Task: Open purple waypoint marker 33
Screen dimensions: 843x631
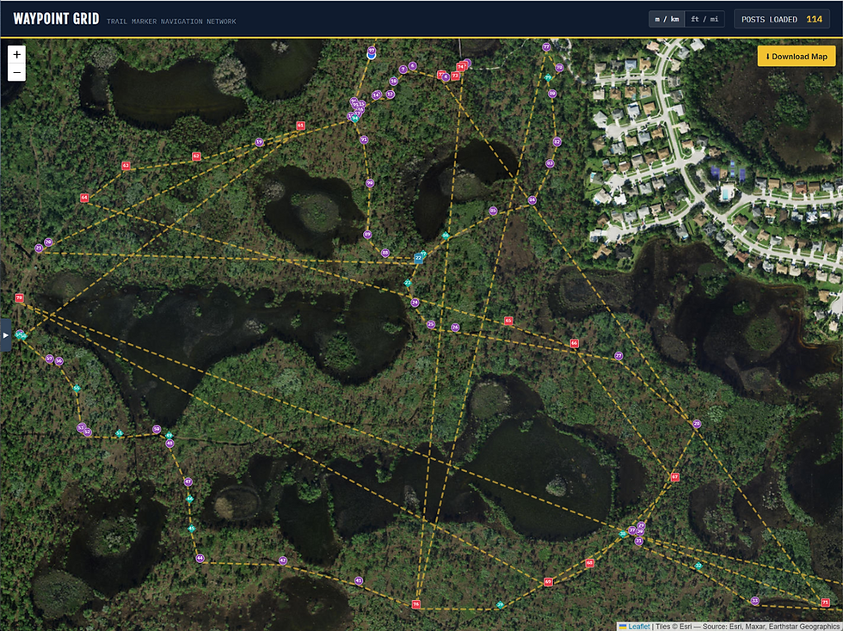Action: pyautogui.click(x=755, y=601)
